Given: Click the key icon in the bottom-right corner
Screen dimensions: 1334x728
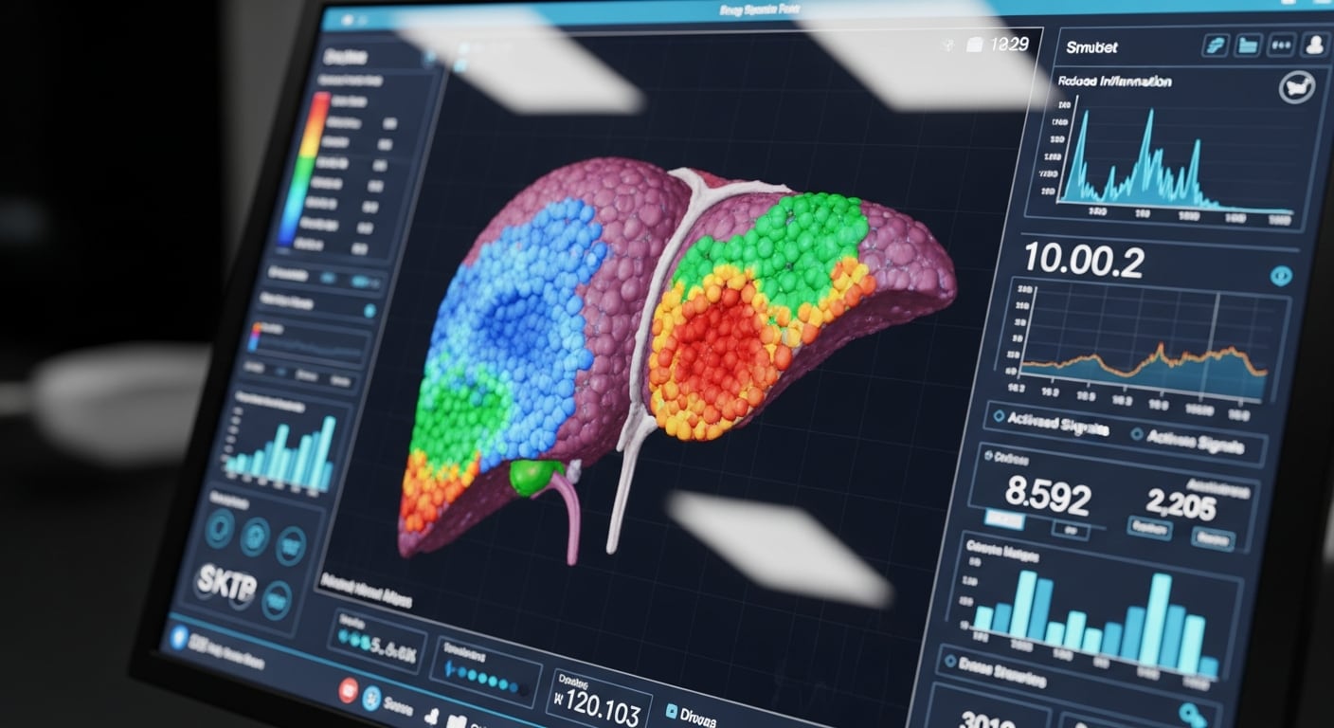Looking at the screenshot, I should tap(1192, 713).
